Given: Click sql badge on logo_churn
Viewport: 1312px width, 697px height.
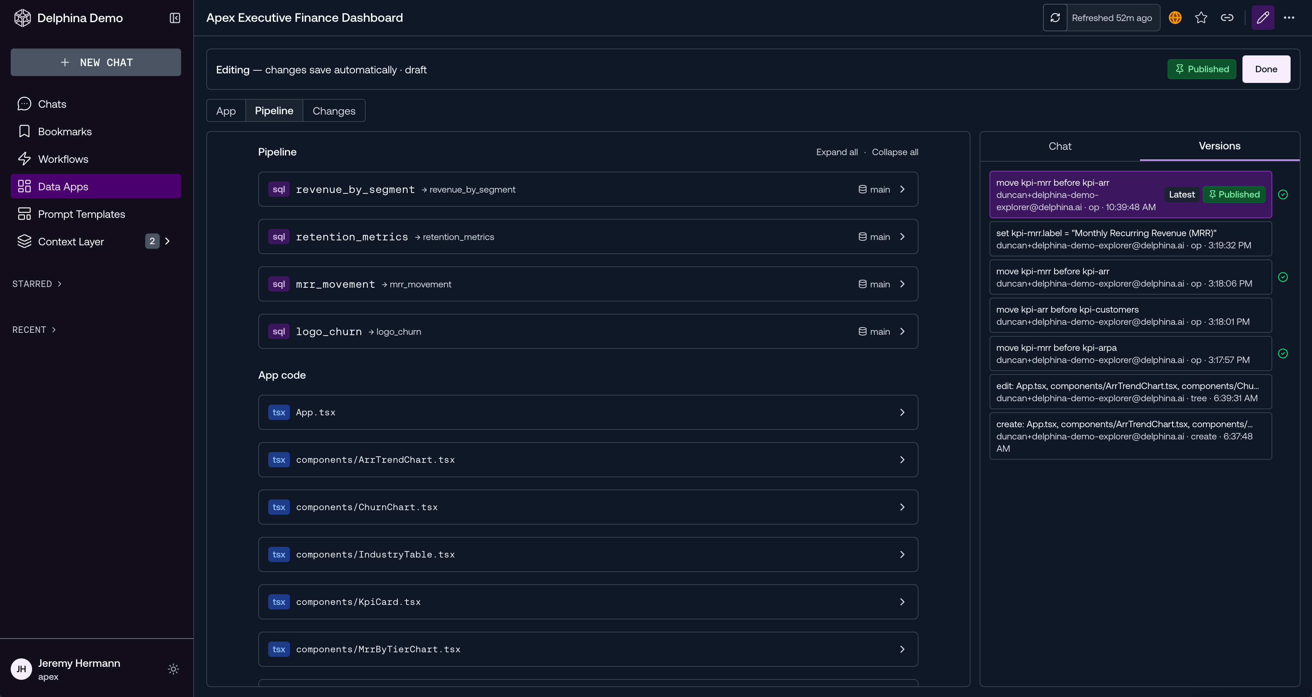Looking at the screenshot, I should (279, 331).
